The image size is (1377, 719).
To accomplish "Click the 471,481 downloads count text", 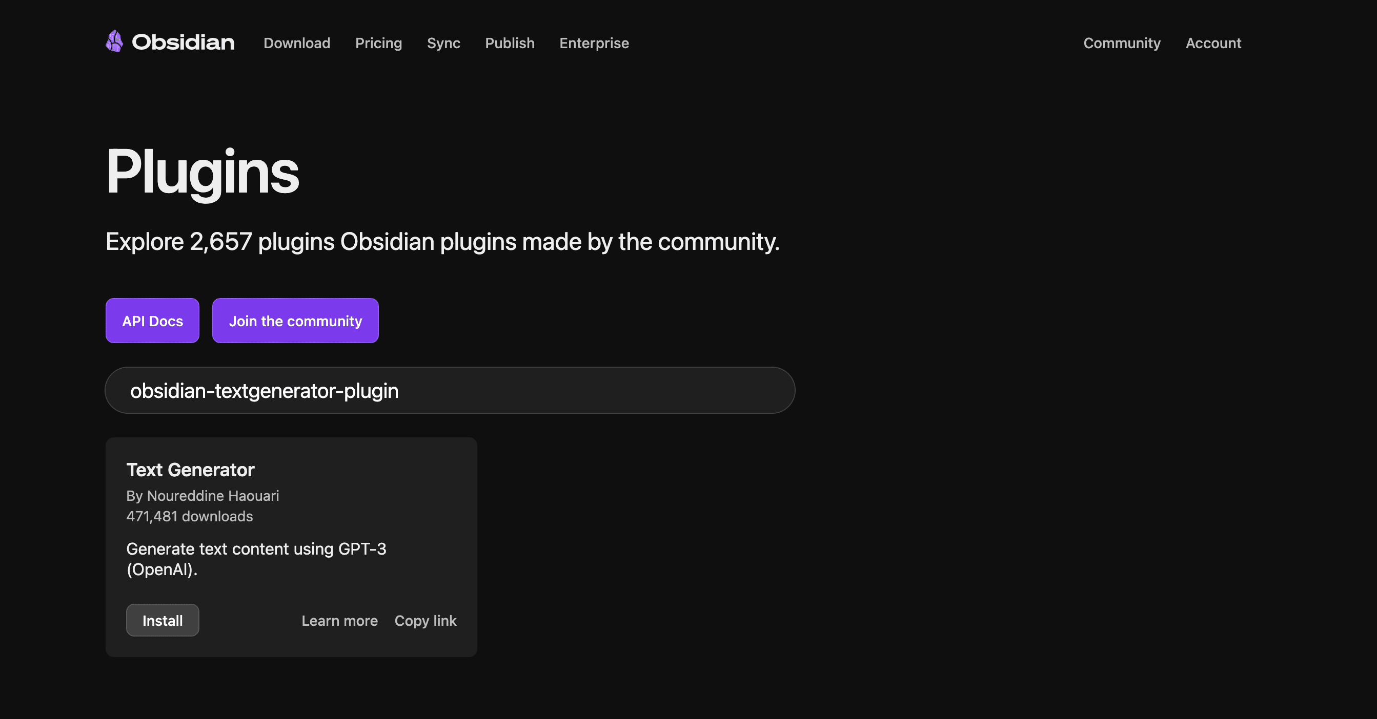I will coord(189,516).
